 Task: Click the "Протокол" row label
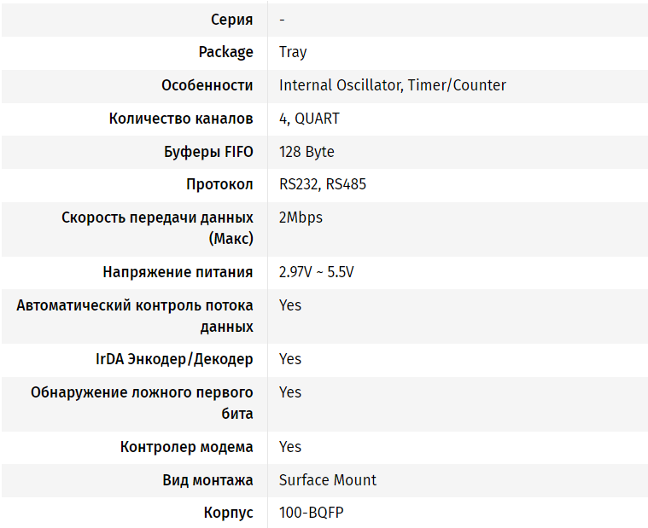click(x=219, y=184)
